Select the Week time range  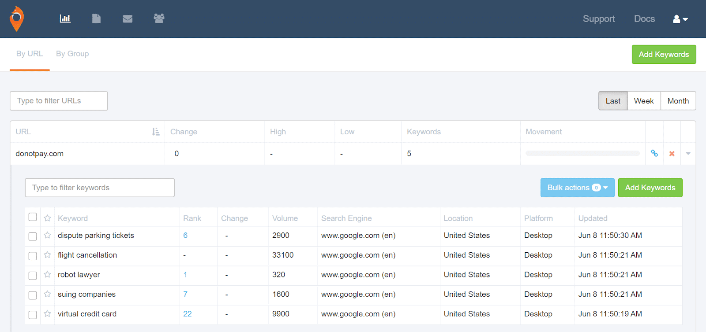644,101
